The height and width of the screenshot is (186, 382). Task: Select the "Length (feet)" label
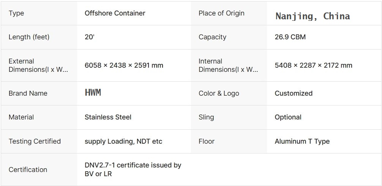pos(29,37)
